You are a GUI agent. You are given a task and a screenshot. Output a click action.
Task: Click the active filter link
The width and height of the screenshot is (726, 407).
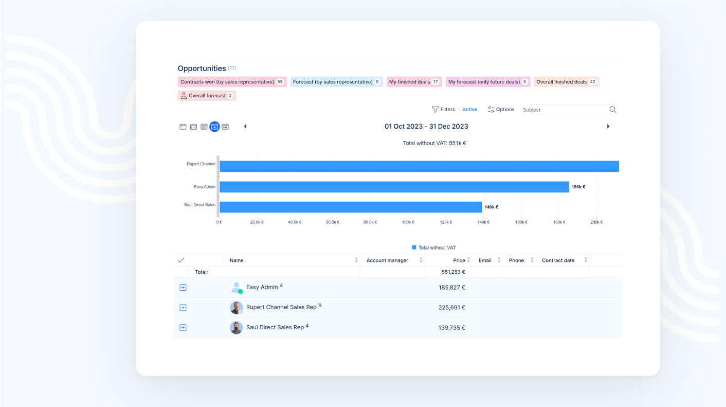pos(470,110)
